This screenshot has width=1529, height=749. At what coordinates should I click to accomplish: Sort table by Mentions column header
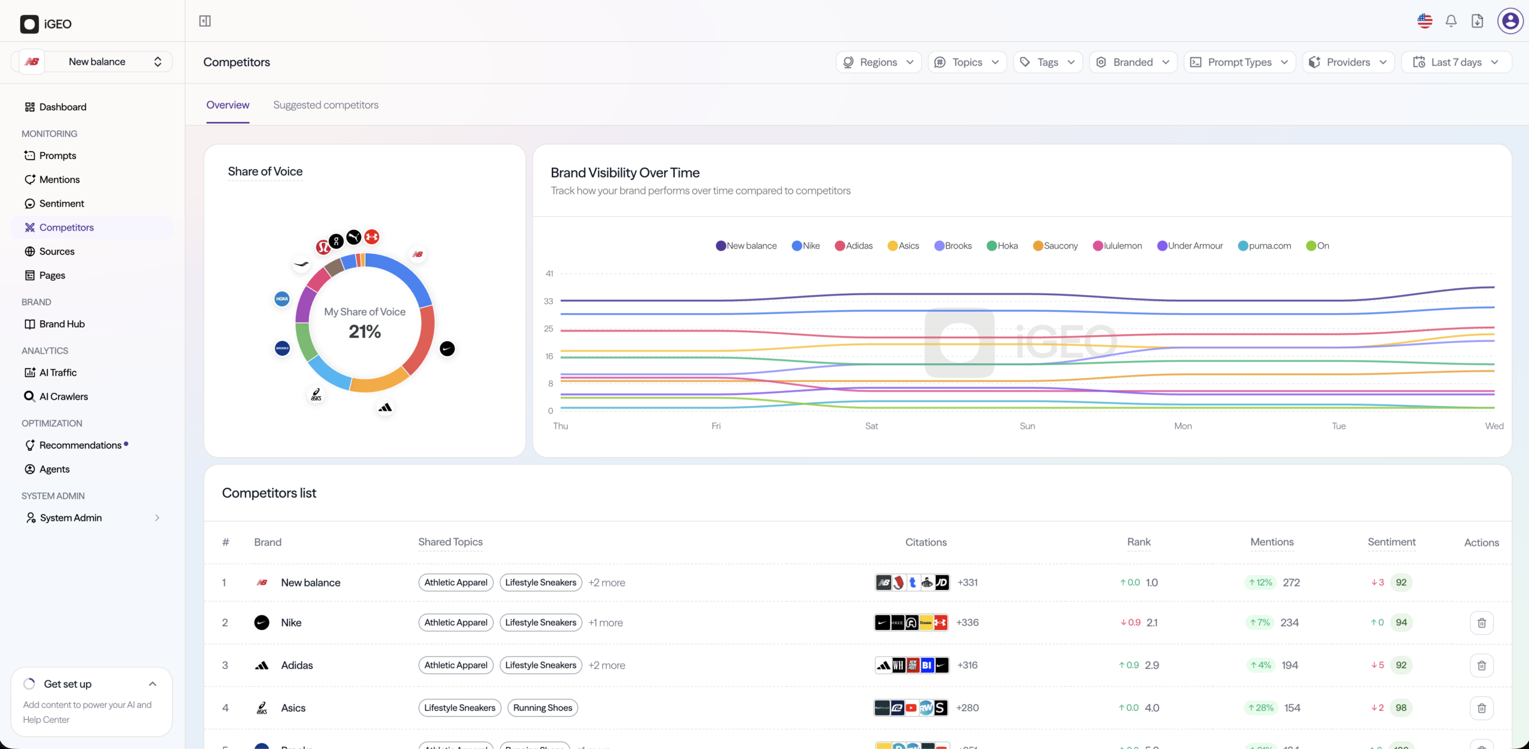pos(1272,542)
